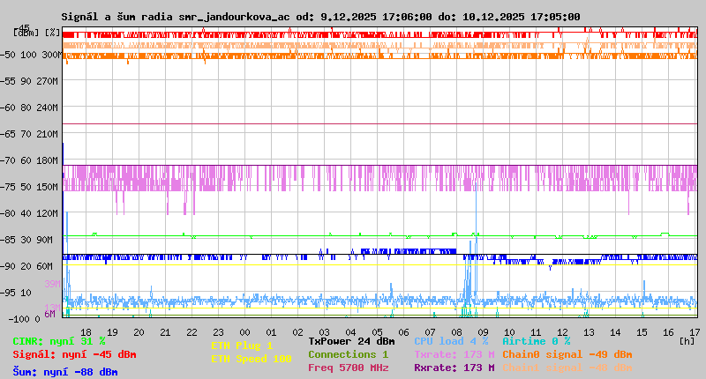Click the [dBm] axis unit label
The height and width of the screenshot is (379, 706).
click(26, 33)
